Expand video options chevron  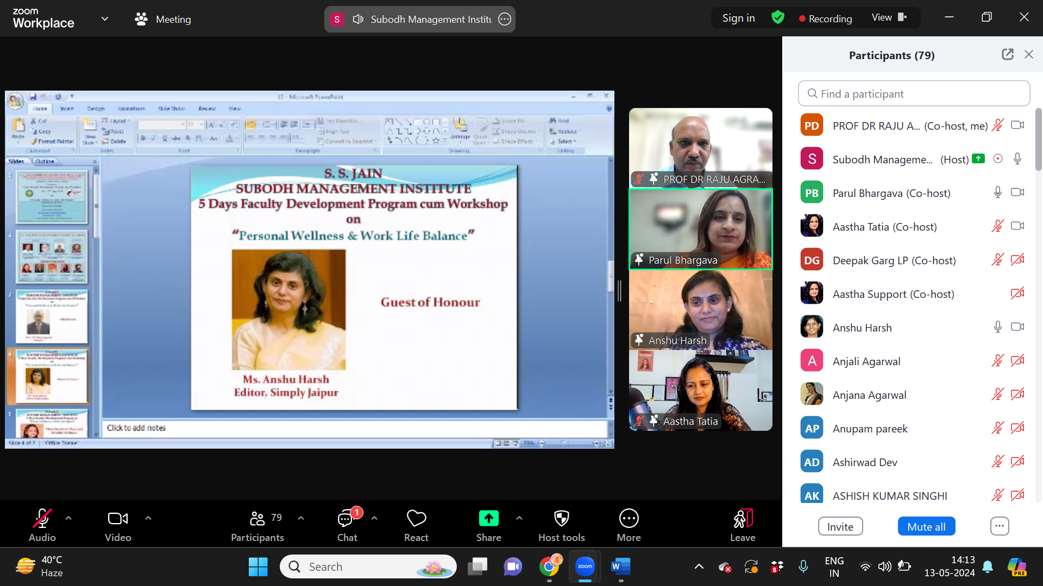[x=148, y=518]
